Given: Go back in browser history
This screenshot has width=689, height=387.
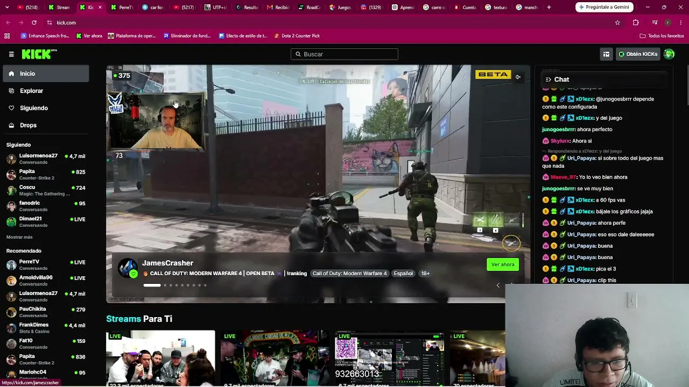Looking at the screenshot, I should click(8, 23).
